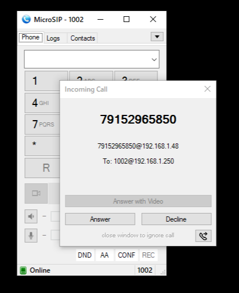Select the Phone tab
239x293 pixels.
point(31,37)
